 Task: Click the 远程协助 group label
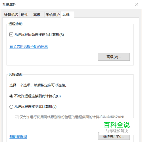click(16, 24)
